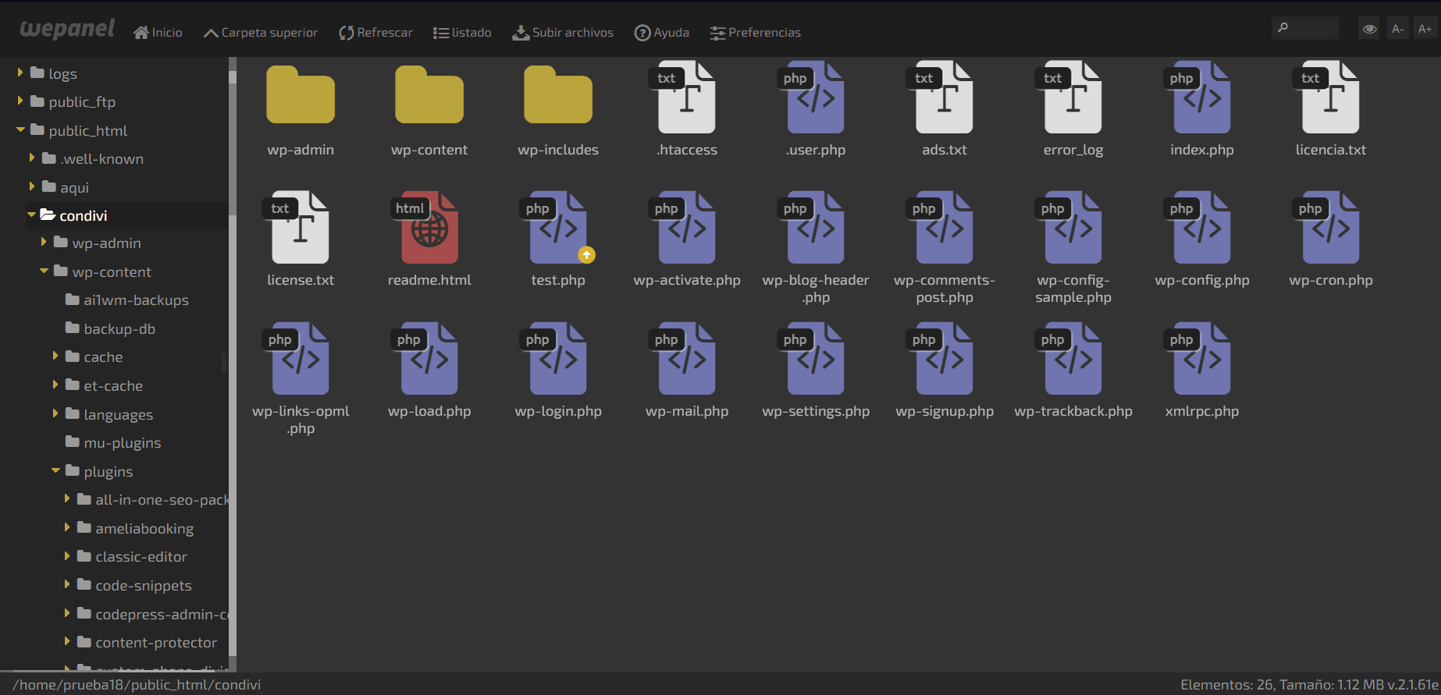Click Subir archivos to upload files
Screen dimensions: 1441x695
point(562,33)
